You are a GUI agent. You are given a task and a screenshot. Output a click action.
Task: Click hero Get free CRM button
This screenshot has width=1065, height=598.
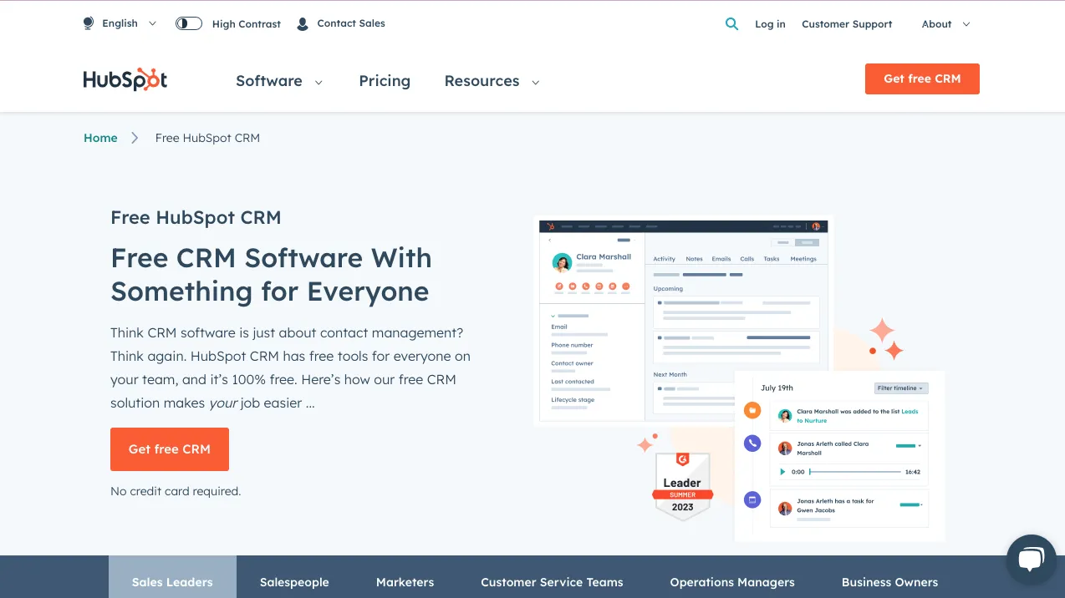170,449
